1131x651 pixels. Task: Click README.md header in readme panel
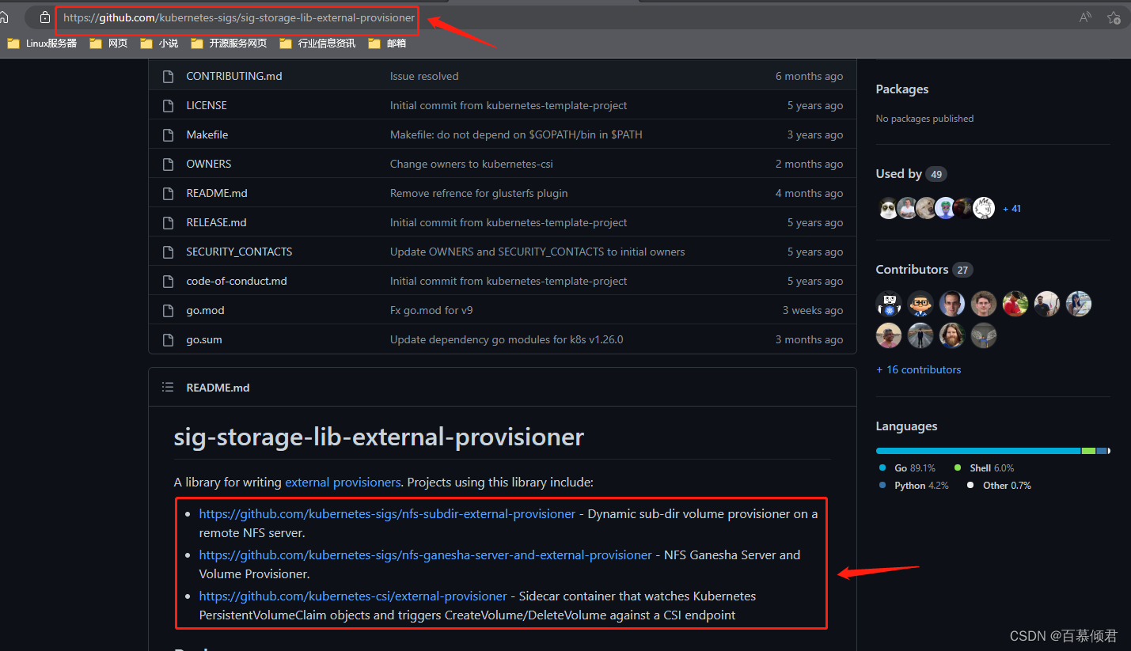click(218, 388)
